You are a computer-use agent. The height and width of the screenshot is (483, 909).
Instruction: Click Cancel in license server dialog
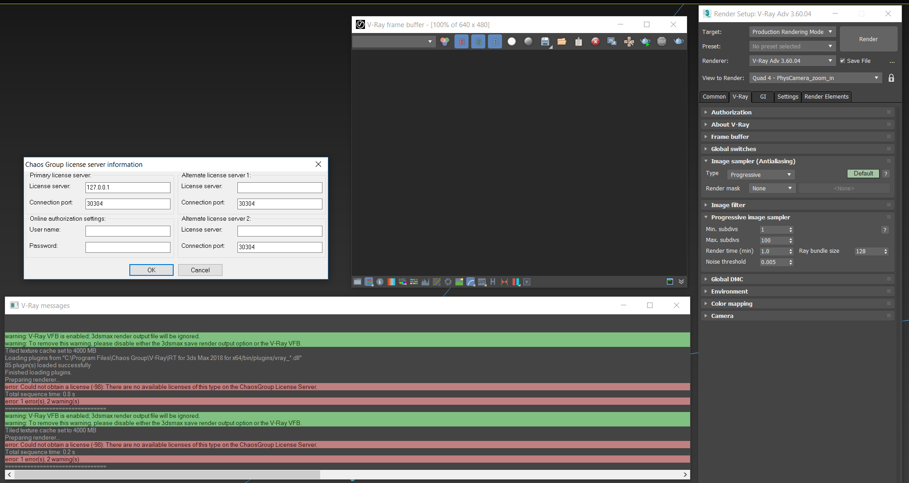(200, 270)
